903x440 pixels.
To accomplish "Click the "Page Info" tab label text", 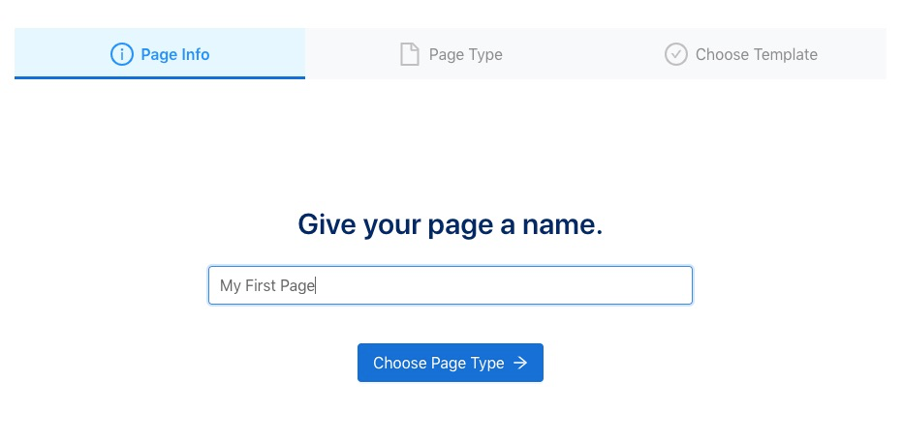I will (x=175, y=54).
